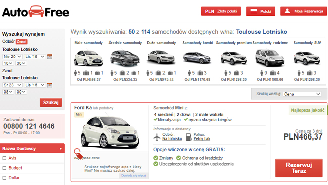Viewport: 328px width, 185px height.
Task: Click green checkmark next to Ubezpieczenie
Action: tap(156, 164)
